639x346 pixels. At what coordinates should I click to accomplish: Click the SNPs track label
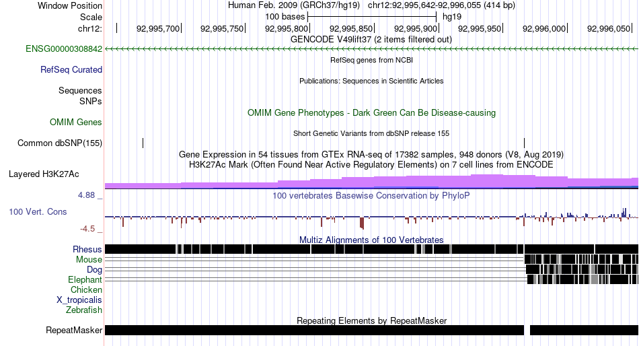click(91, 101)
